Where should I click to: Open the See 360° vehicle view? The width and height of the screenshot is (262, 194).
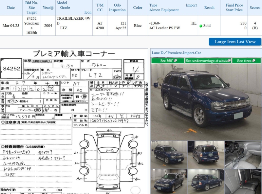point(167,61)
